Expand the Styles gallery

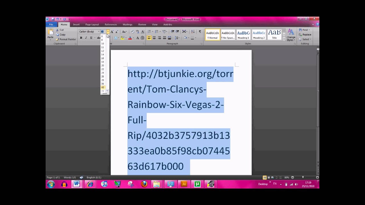(x=284, y=39)
